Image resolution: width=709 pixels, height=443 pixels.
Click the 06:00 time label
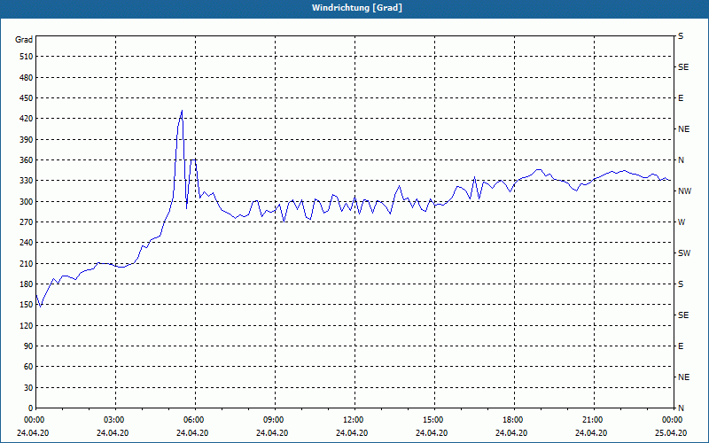[x=192, y=420]
